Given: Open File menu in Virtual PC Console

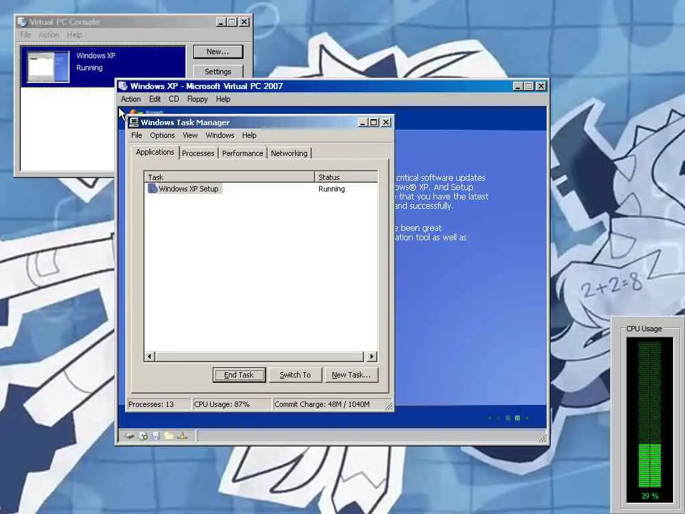Looking at the screenshot, I should pos(25,35).
